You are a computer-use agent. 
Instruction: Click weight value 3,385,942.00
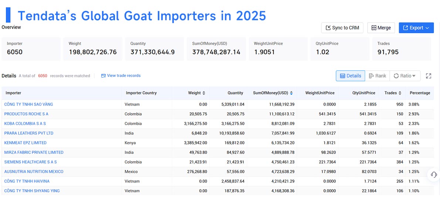pos(196,143)
